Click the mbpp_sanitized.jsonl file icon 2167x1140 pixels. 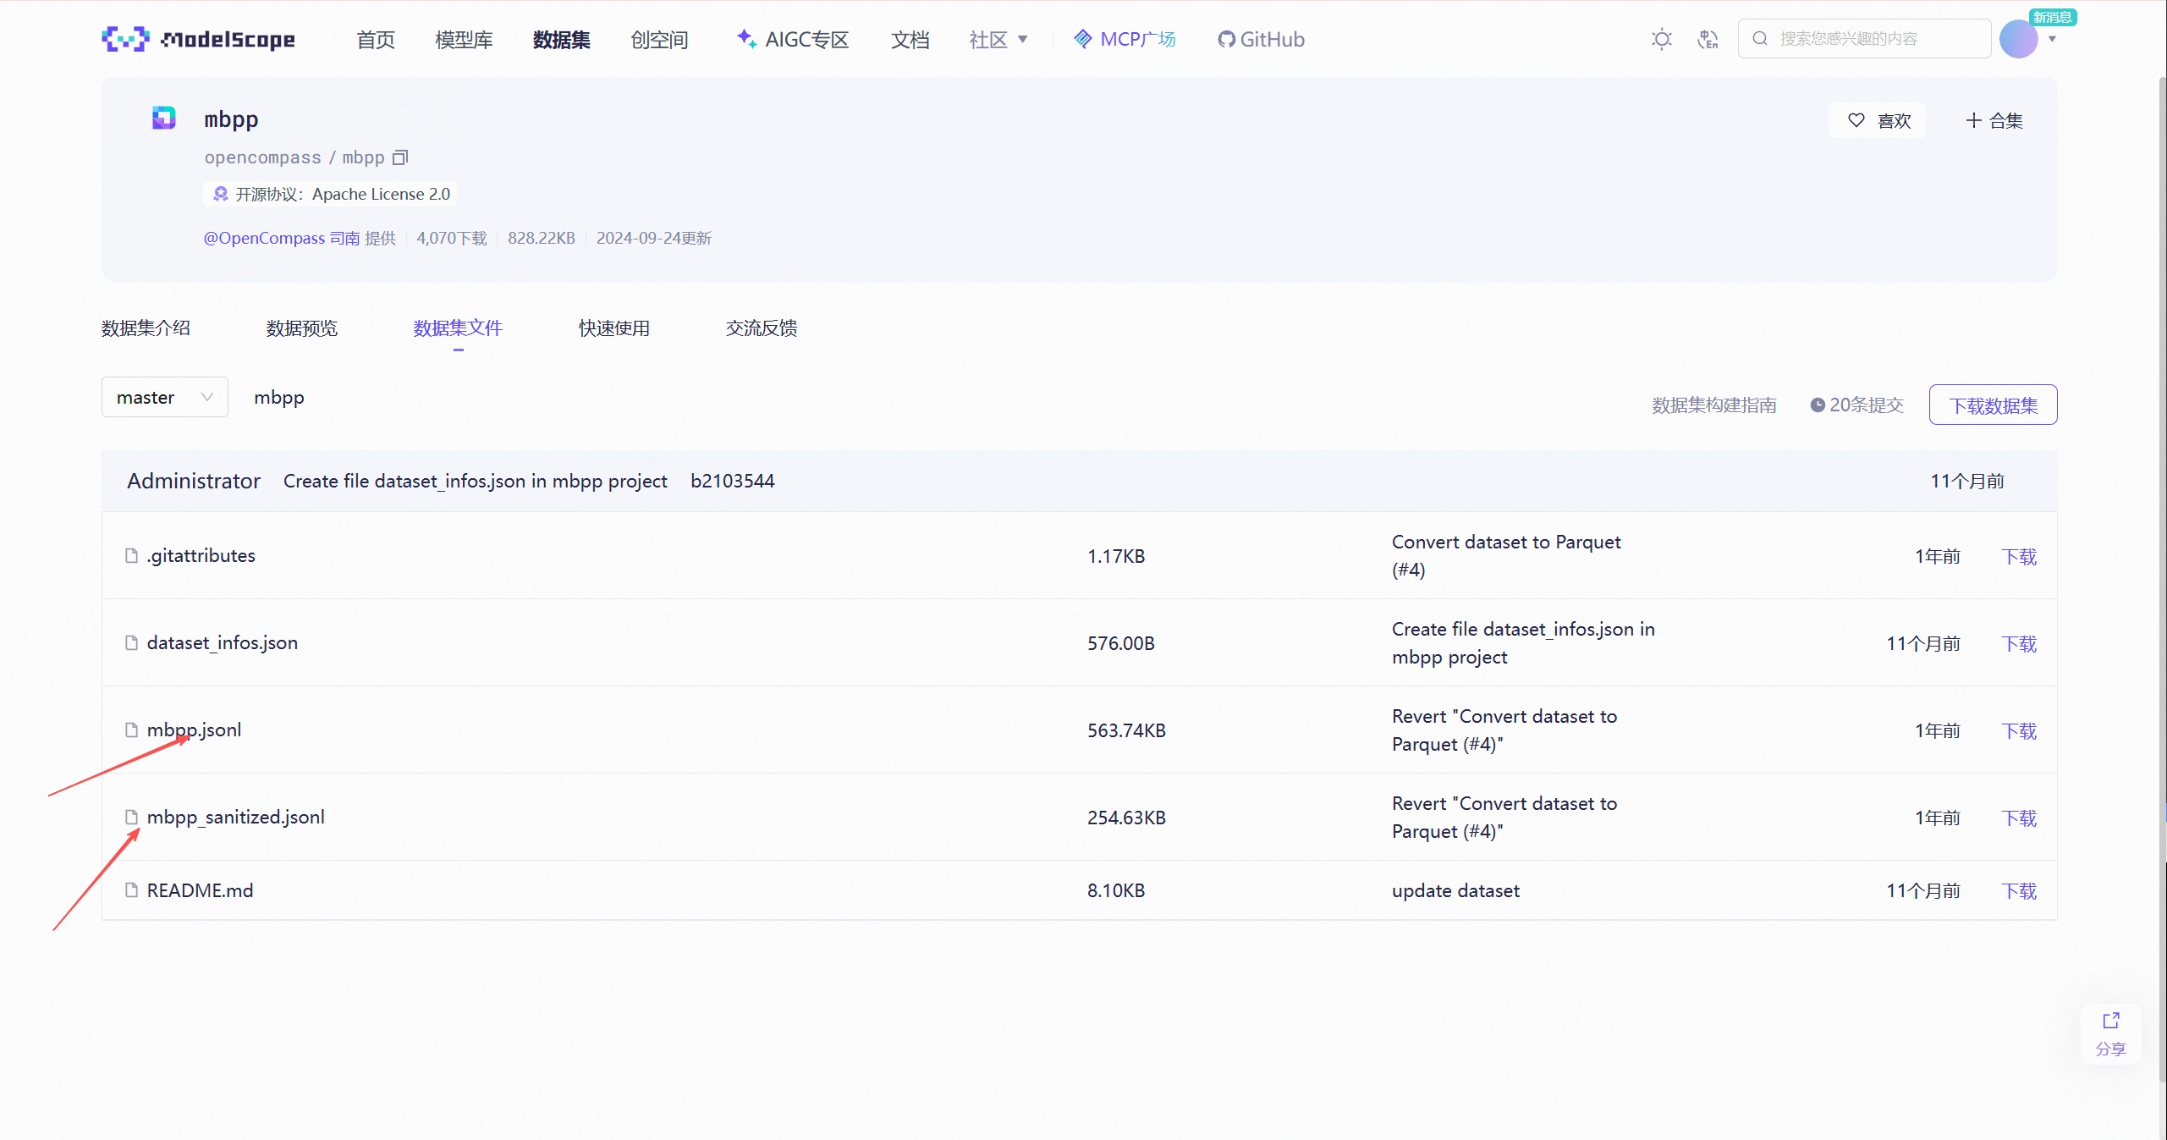pos(131,817)
